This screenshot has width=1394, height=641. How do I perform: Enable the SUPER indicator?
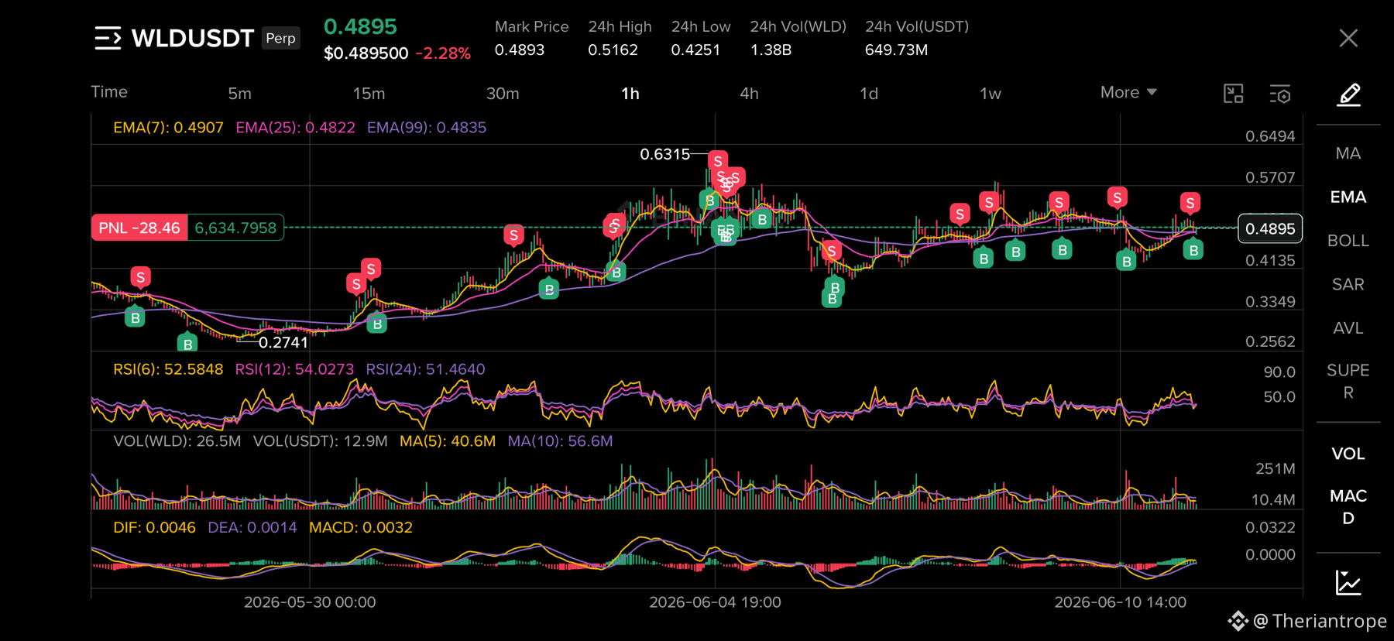[x=1348, y=382]
